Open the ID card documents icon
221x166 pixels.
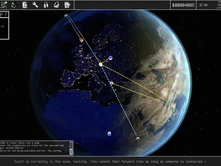pos(25,5)
